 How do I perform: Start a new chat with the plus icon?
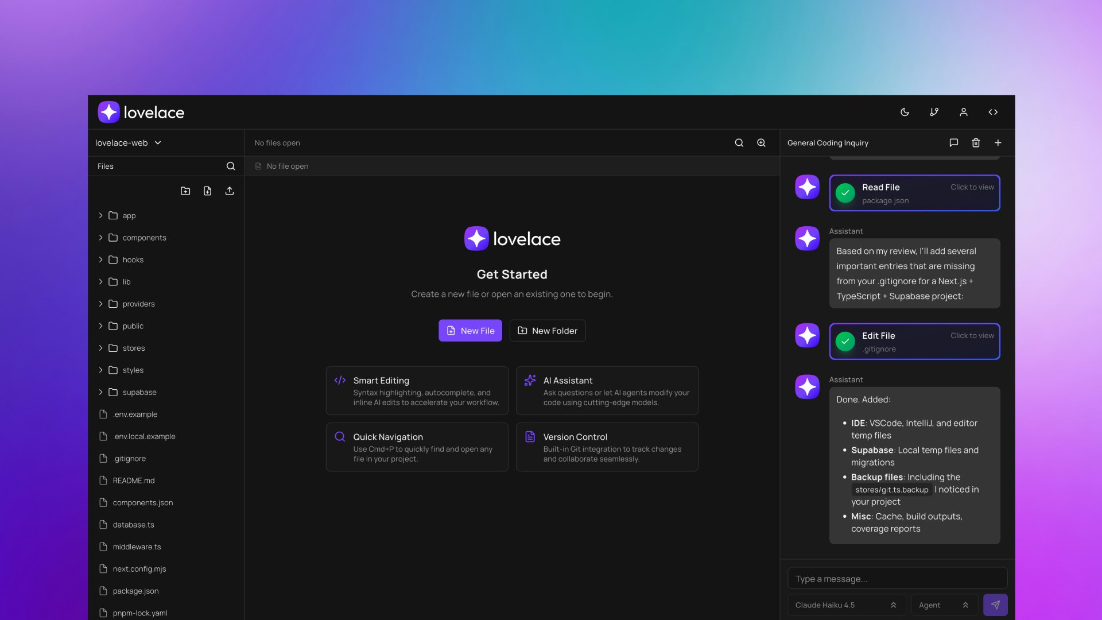(998, 143)
